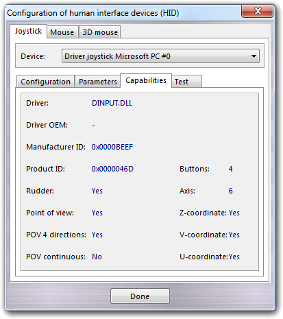Open the Device dropdown list
283x319 pixels.
tap(160, 56)
